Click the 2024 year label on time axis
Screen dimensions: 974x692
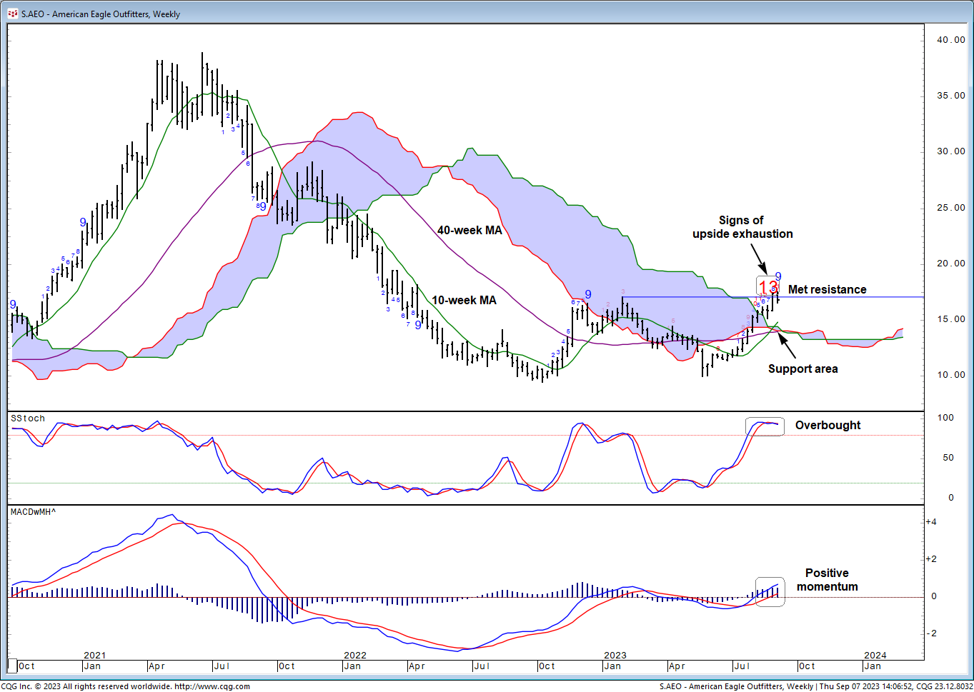[875, 655]
